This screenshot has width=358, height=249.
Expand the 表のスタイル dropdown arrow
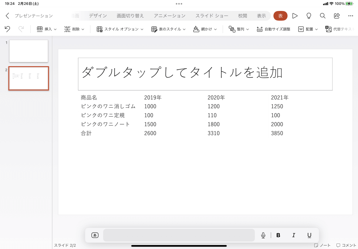coord(184,29)
